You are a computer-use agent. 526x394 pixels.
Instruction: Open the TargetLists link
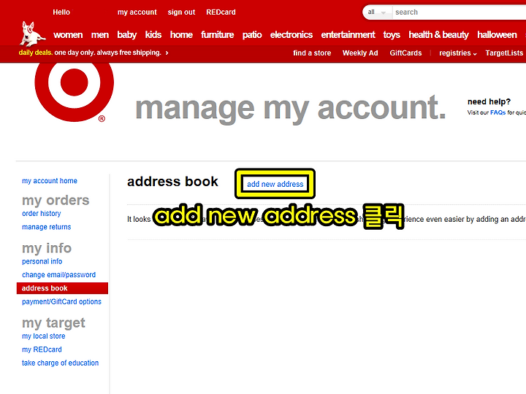click(504, 53)
